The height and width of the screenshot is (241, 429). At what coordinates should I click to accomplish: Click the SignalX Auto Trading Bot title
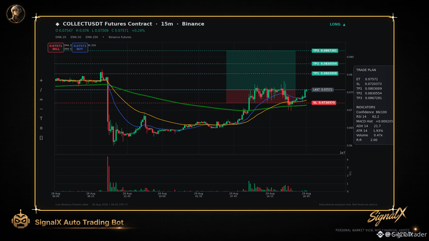point(79,222)
